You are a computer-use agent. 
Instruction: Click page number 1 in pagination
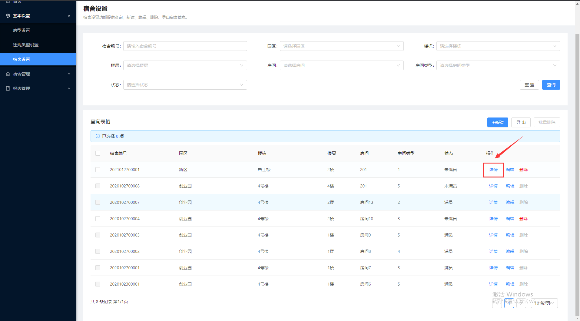click(509, 303)
